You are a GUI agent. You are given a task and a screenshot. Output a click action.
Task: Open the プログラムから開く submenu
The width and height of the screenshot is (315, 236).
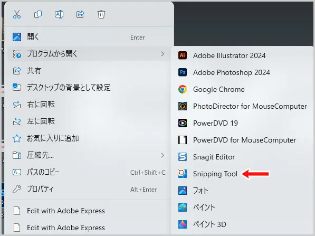coord(89,54)
